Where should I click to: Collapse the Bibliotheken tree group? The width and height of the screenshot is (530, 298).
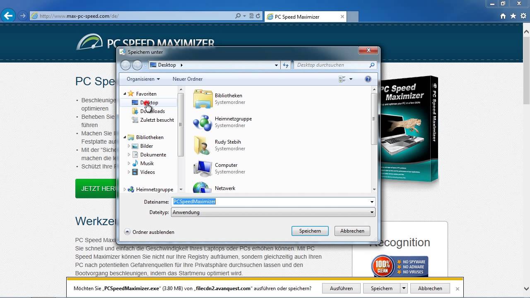[125, 137]
